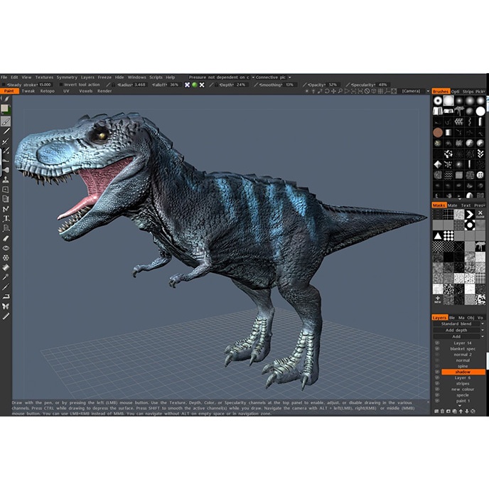
Task: Click the foreground color swatch in the left toolbar
Action: point(5,109)
